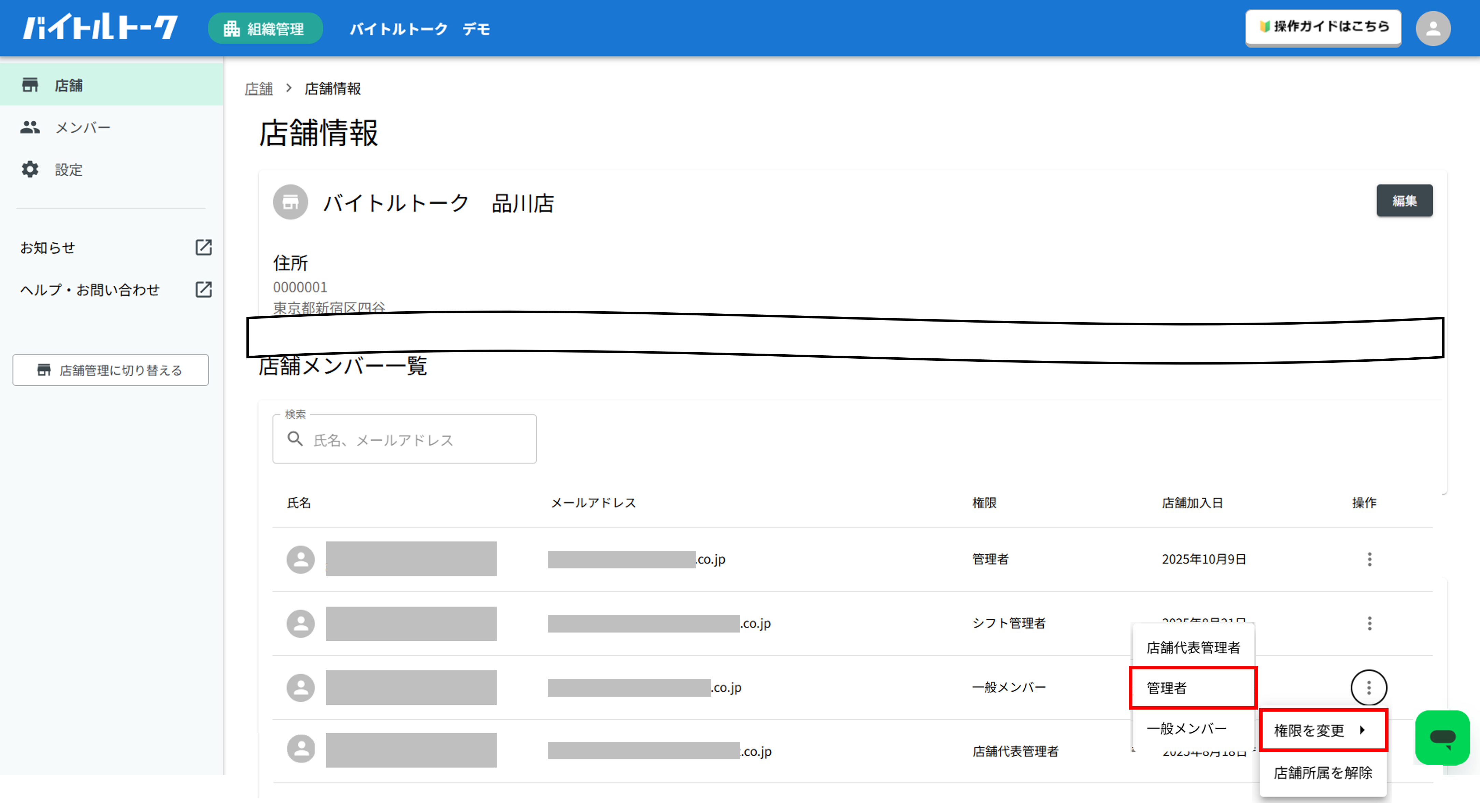Viewport: 1480px width, 803px height.
Task: Open the user account avatar menu
Action: click(x=1432, y=29)
